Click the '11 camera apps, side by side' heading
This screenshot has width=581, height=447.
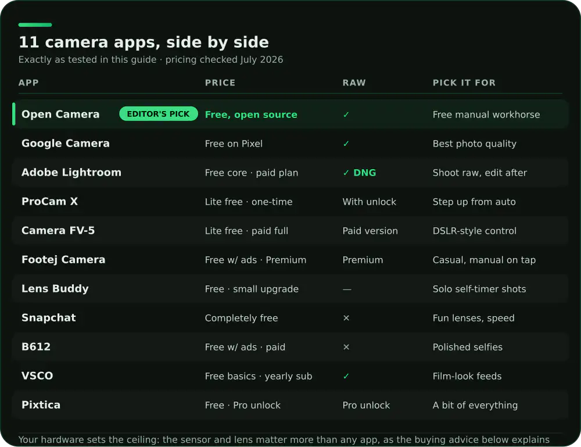(x=144, y=42)
